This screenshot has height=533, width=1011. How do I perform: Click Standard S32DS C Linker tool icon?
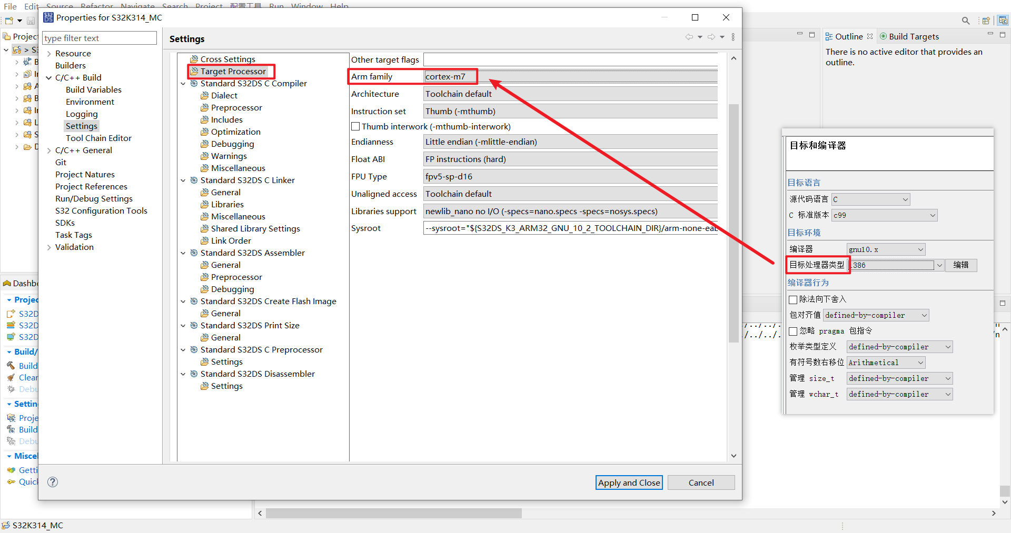(194, 180)
